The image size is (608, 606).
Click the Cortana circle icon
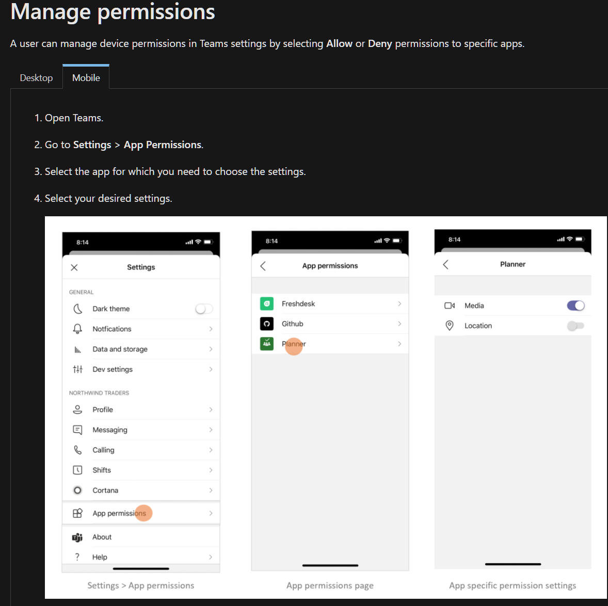(77, 490)
